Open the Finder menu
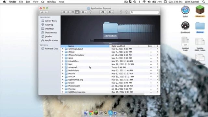This screenshot has width=208, height=117. point(12,2)
